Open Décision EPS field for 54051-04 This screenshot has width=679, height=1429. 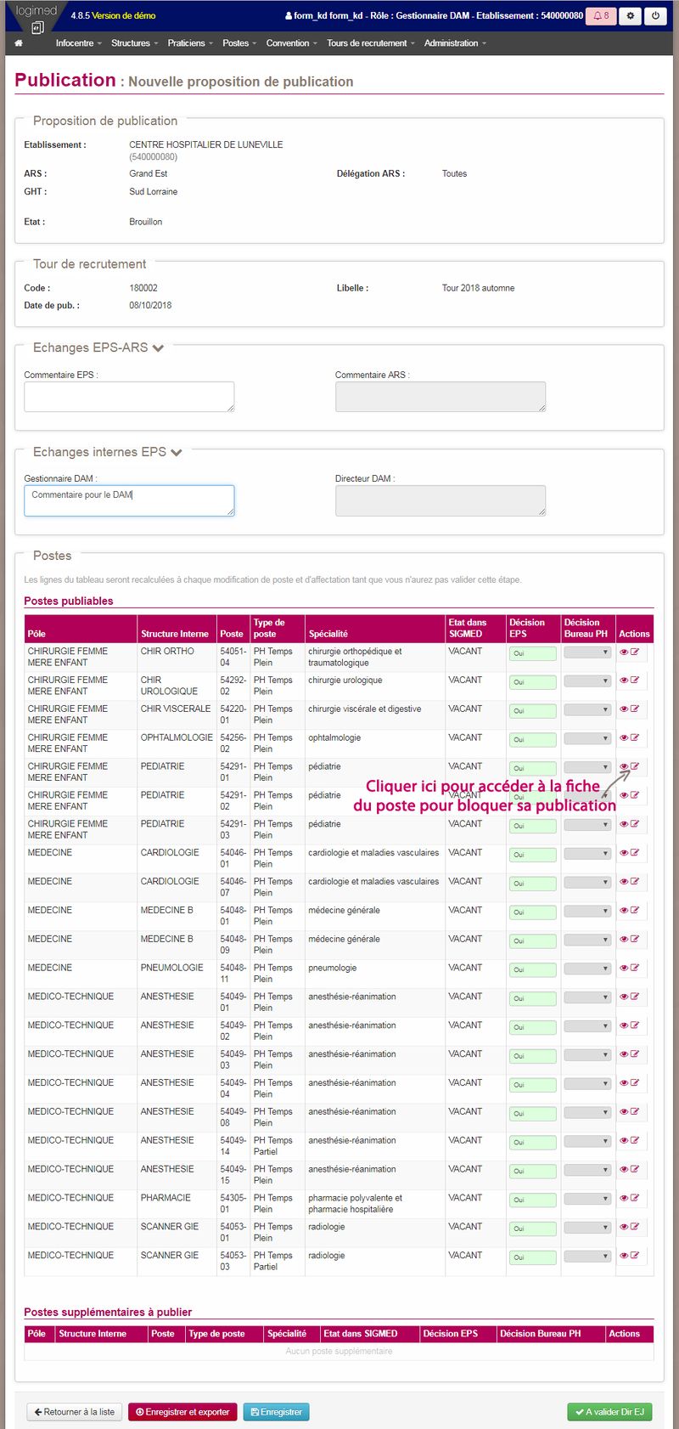(x=533, y=653)
